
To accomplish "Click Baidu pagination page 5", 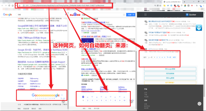I will tap(101, 101).
